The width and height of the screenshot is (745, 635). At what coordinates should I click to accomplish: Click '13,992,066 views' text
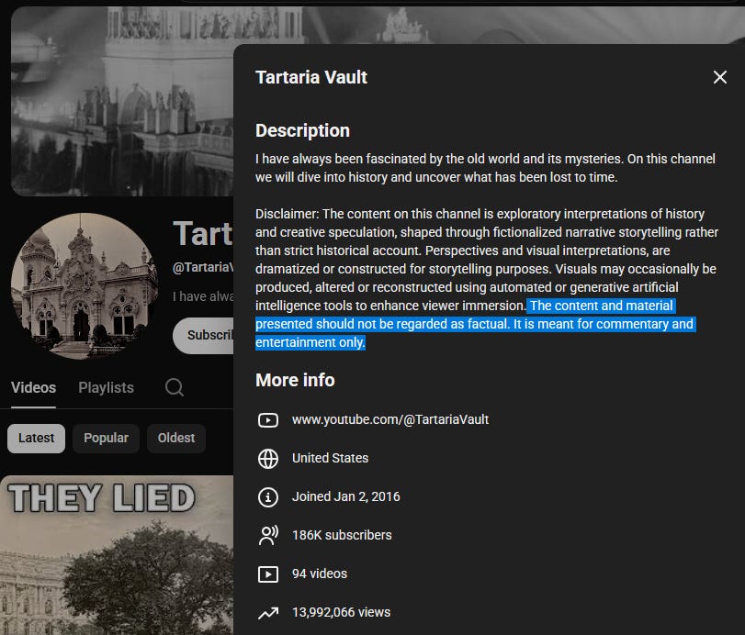point(341,612)
